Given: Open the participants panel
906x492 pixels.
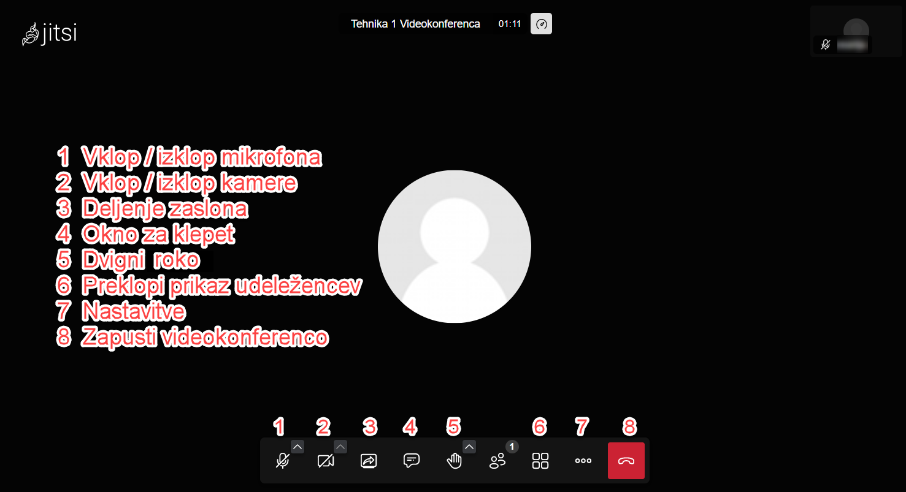Looking at the screenshot, I should 497,461.
